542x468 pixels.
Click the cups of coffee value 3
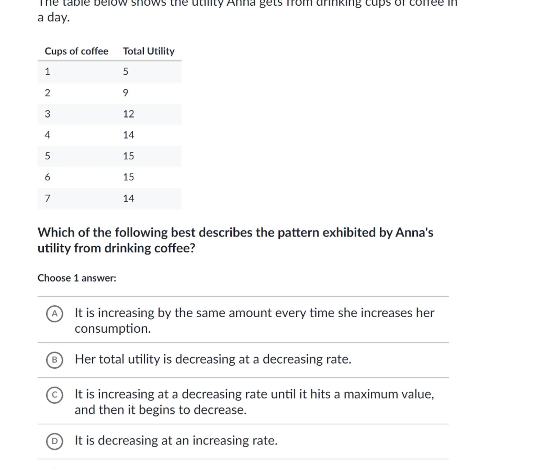coord(47,114)
